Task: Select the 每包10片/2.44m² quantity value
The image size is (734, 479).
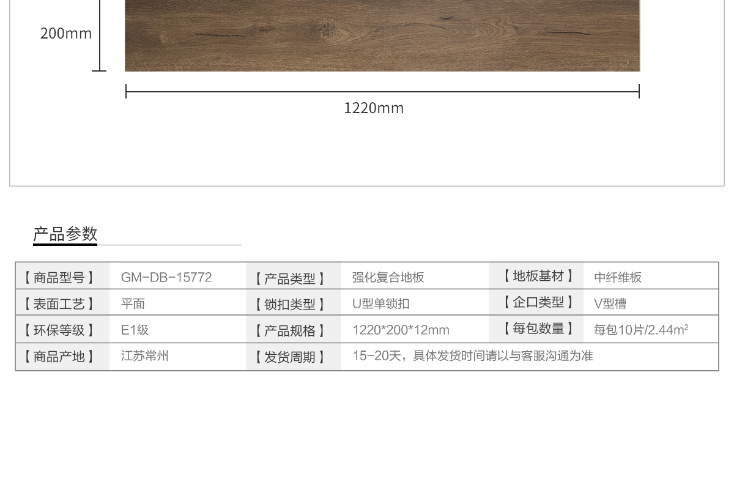Action: coord(640,330)
